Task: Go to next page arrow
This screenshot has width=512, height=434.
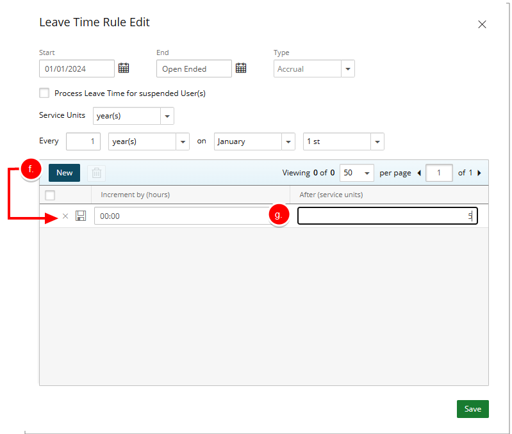Action: click(x=479, y=173)
